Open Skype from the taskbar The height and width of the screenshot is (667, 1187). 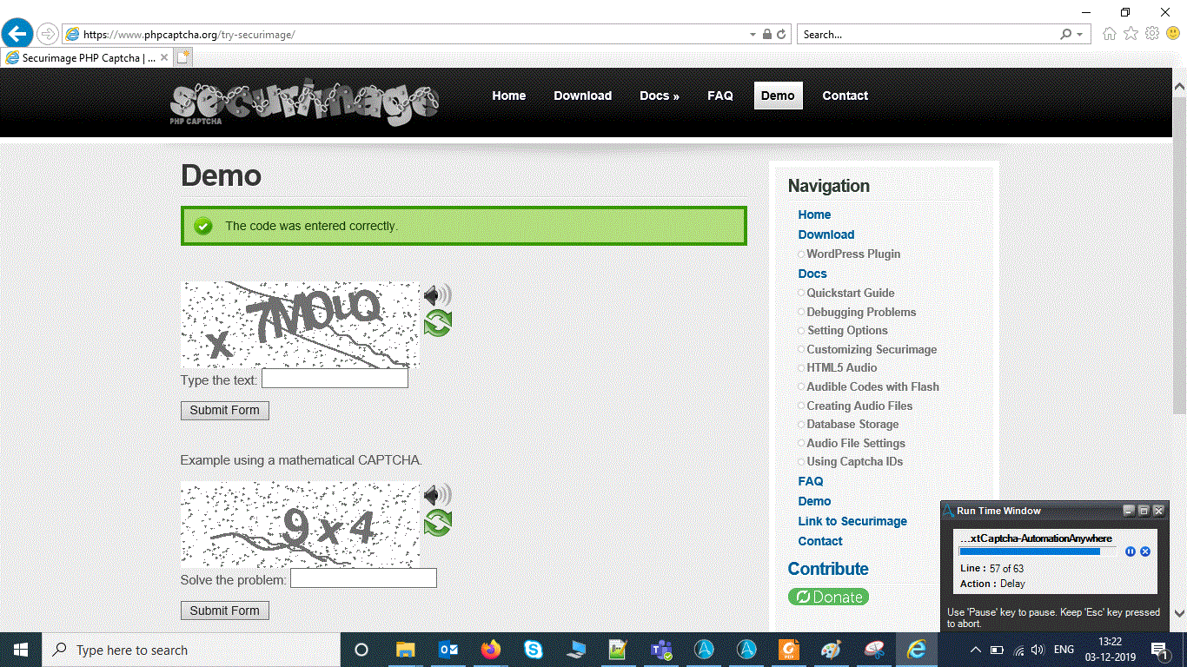[534, 650]
